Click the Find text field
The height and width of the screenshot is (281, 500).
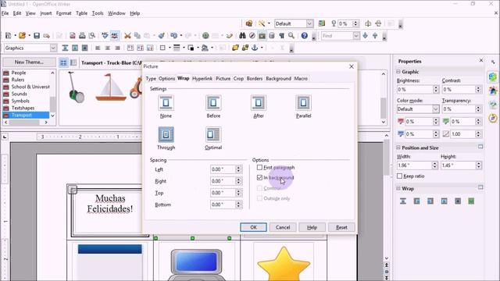click(x=337, y=36)
